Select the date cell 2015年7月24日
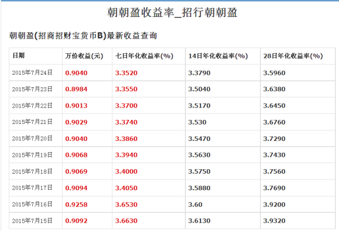This screenshot has height=231, width=339. (32, 72)
